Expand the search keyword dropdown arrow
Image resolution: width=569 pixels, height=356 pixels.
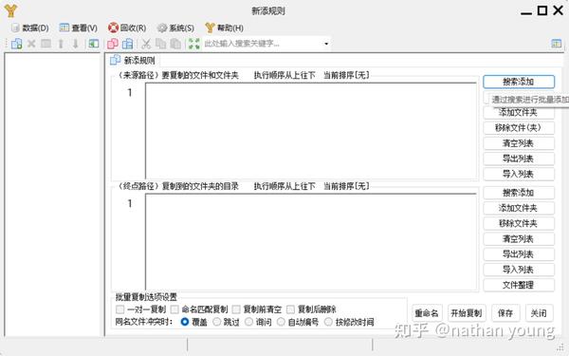click(326, 44)
